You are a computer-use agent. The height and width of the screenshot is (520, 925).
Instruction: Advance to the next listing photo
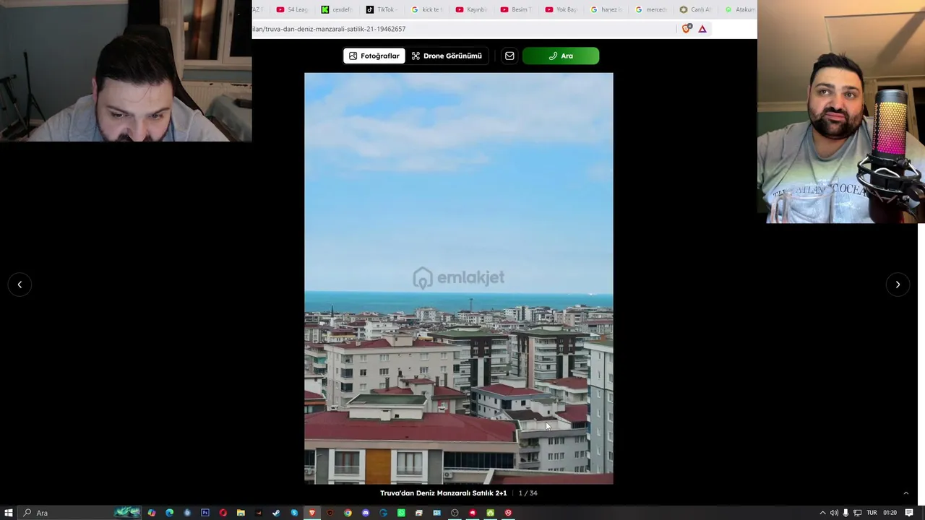click(x=898, y=285)
